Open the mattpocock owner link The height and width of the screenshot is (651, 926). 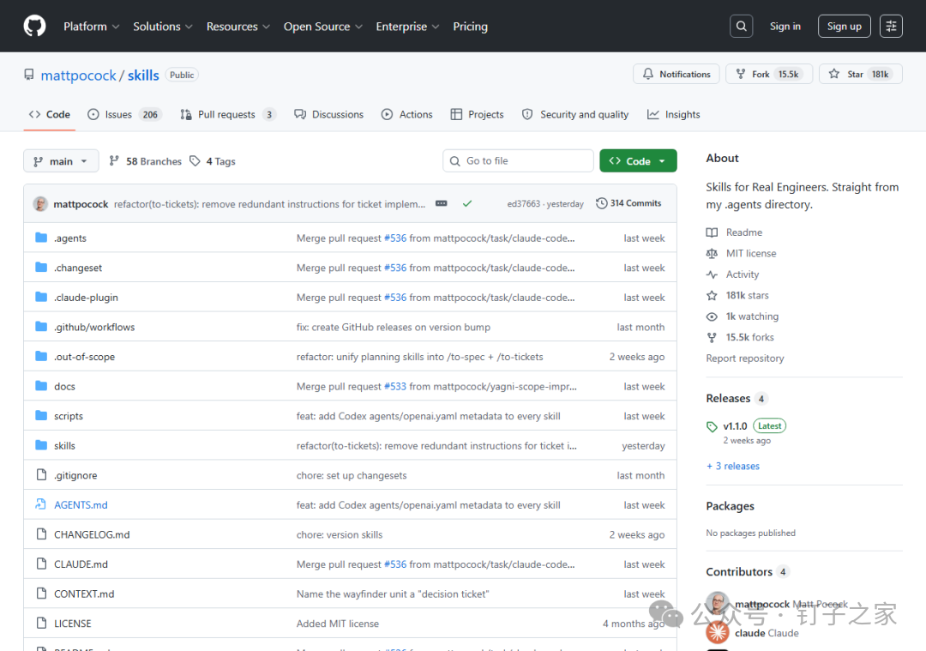coord(79,75)
